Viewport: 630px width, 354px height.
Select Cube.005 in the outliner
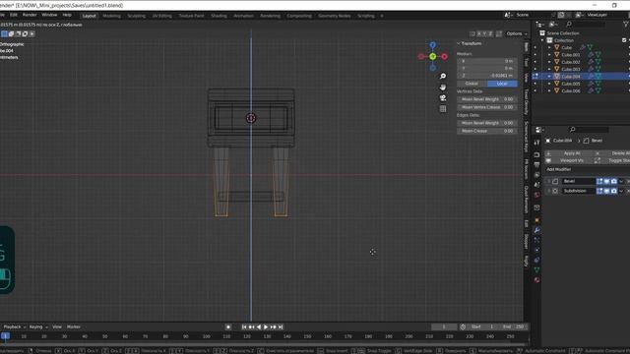click(571, 84)
